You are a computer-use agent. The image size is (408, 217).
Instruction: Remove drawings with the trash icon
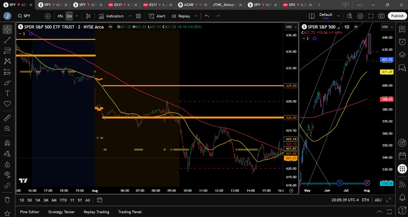(7, 199)
